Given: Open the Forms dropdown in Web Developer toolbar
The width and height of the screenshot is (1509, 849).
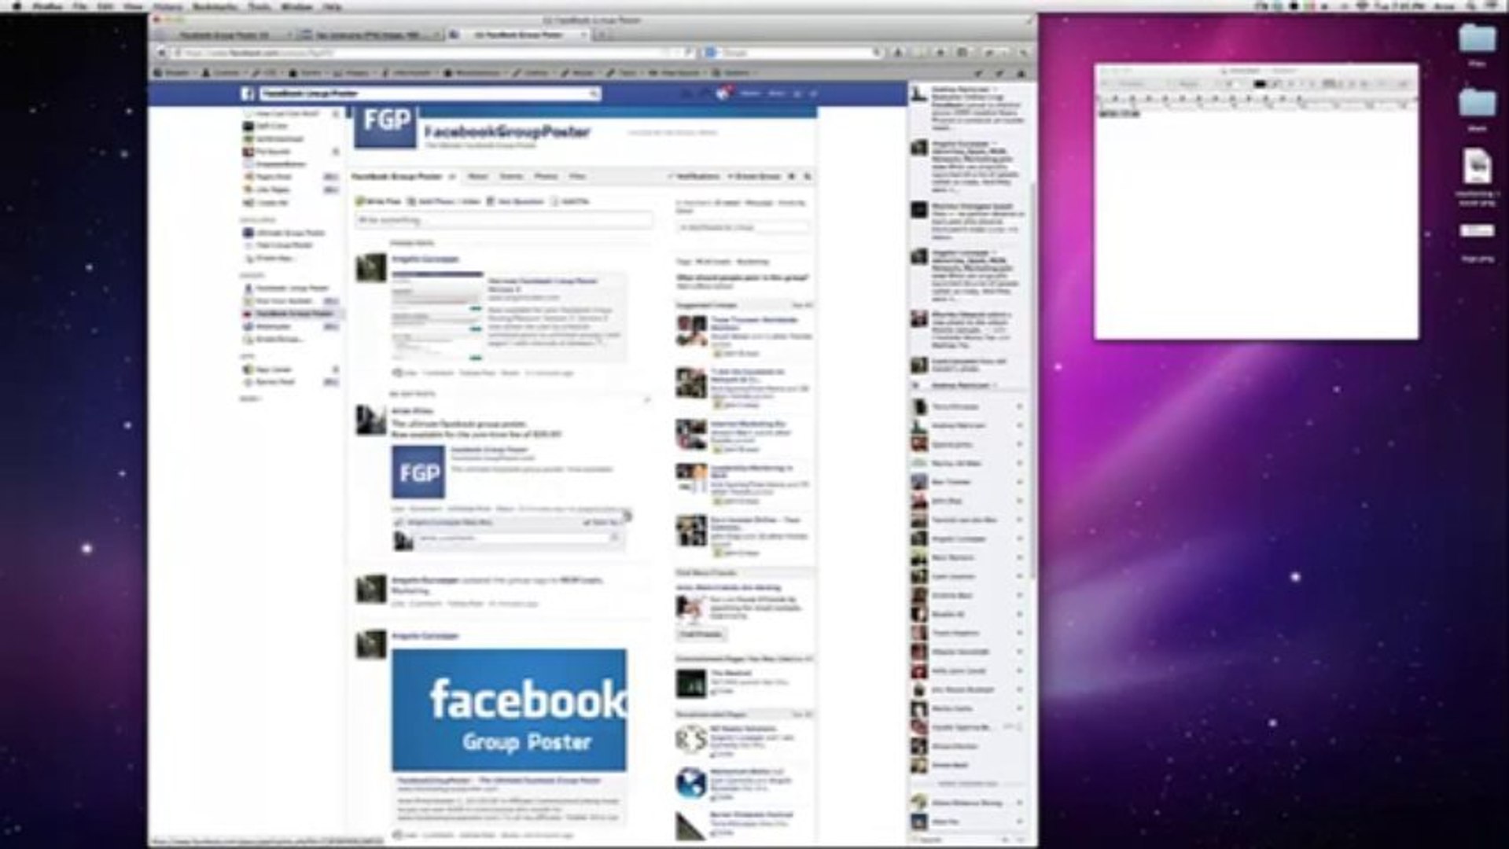Looking at the screenshot, I should click(x=308, y=72).
